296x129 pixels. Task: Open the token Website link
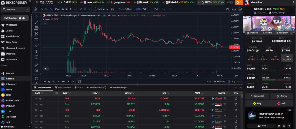[x=252, y=33]
